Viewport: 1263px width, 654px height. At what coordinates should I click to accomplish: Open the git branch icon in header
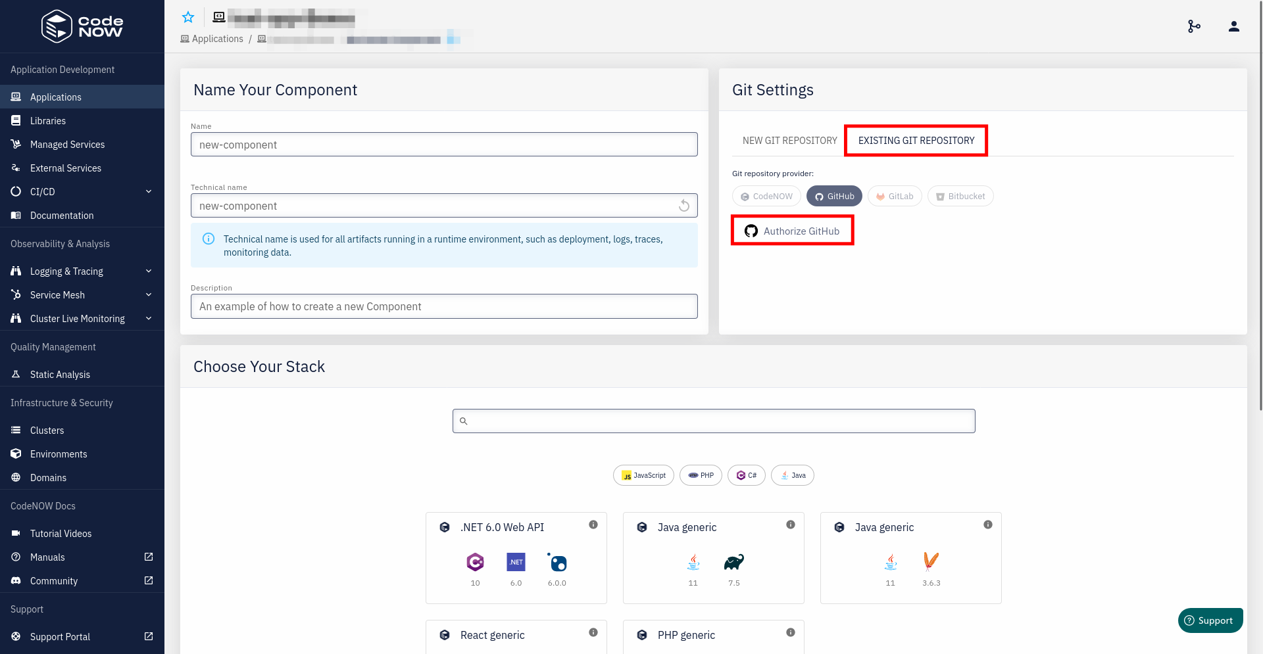point(1194,26)
